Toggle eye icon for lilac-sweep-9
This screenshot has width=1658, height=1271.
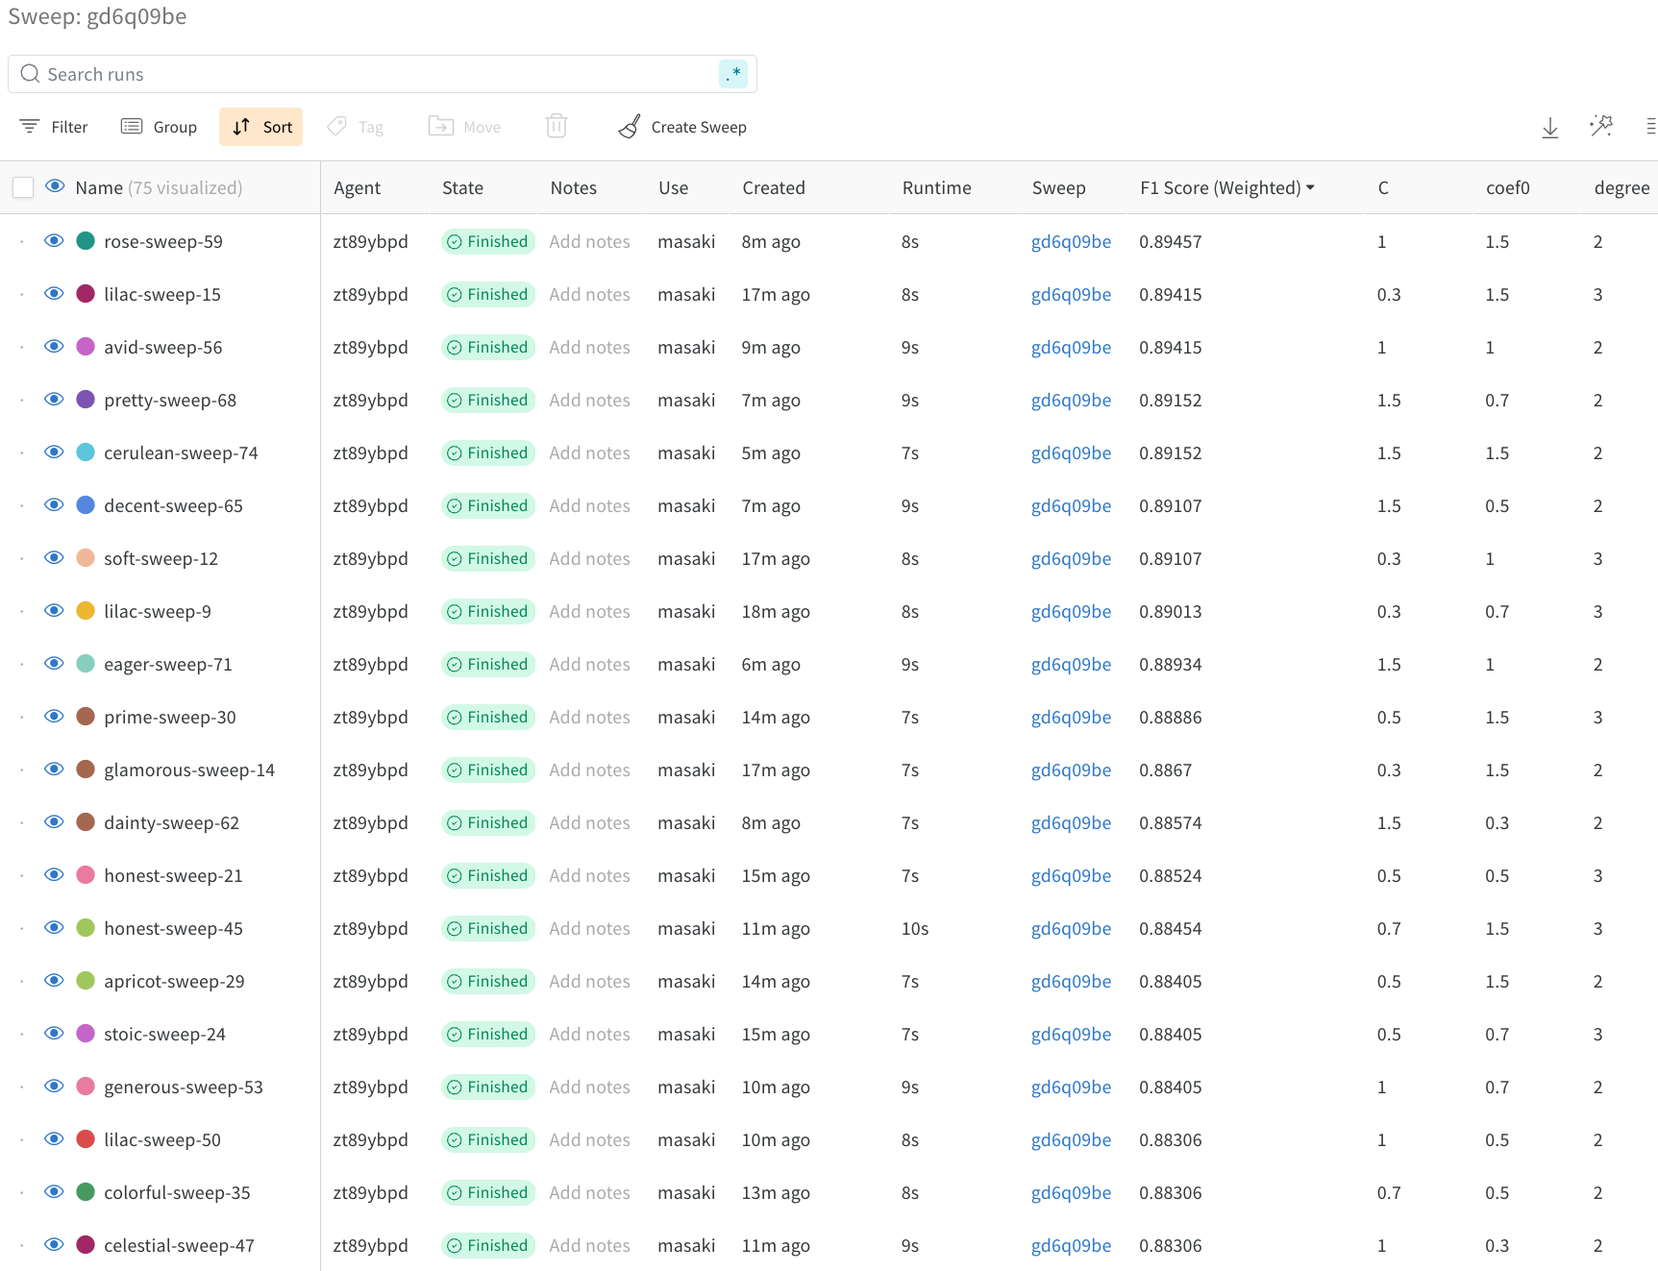55,611
